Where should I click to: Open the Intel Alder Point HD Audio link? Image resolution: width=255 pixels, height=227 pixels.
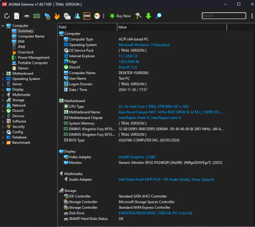[166, 179]
